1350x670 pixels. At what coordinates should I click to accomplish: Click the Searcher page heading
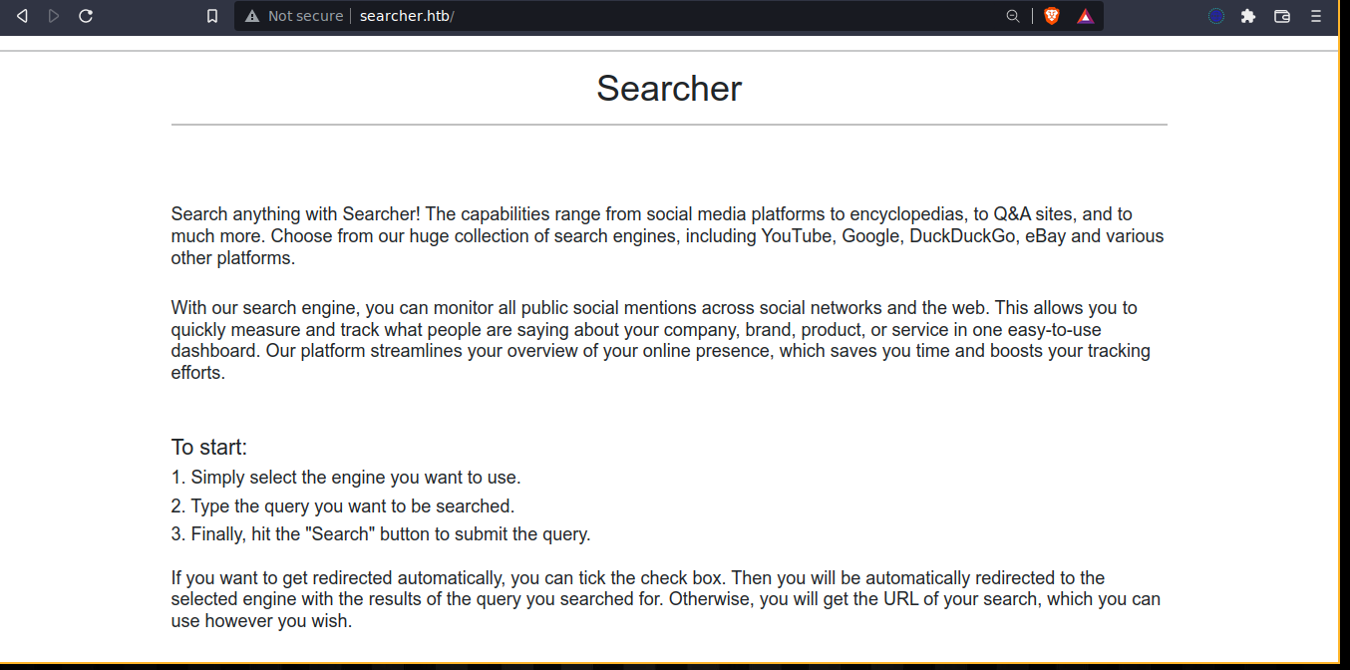pos(669,89)
